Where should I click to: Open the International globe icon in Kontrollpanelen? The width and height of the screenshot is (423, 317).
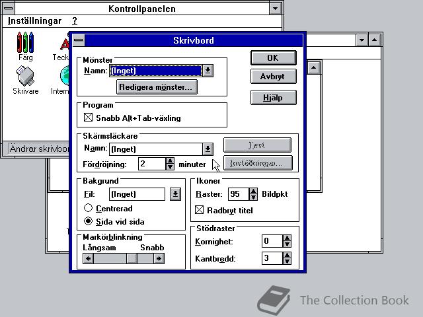pos(60,80)
